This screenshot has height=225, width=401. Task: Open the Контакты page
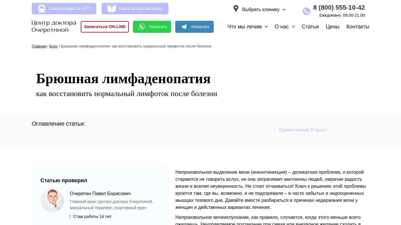[358, 27]
